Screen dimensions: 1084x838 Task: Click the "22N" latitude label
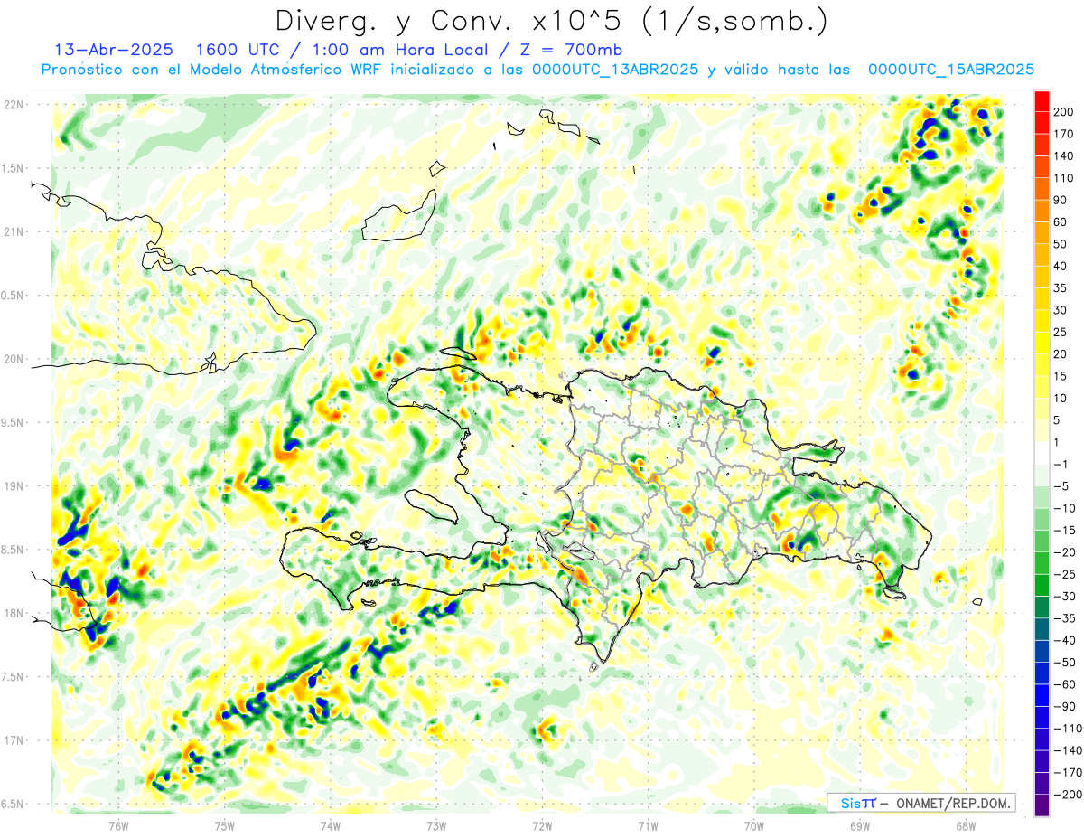click(x=14, y=105)
